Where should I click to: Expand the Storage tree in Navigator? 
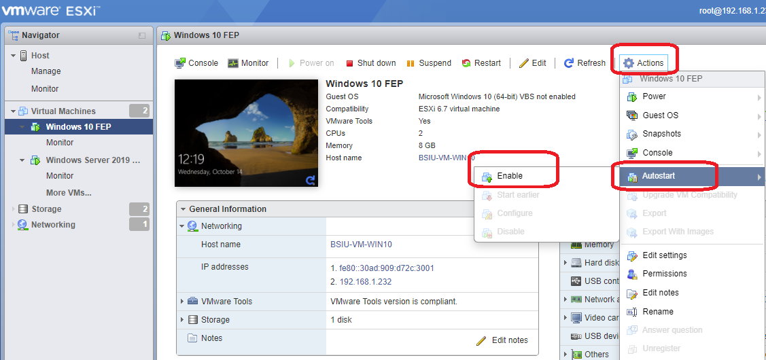pos(13,209)
